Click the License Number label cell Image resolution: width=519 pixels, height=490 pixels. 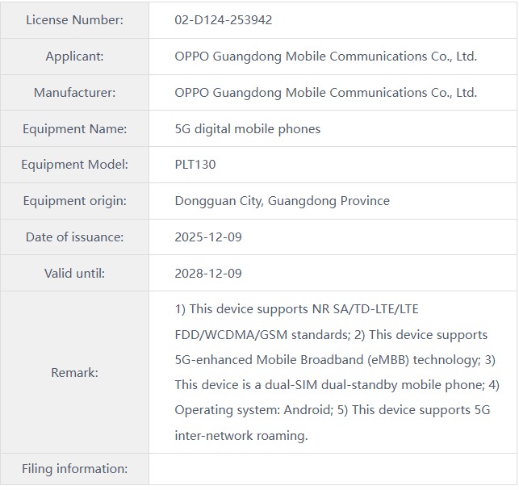point(74,20)
